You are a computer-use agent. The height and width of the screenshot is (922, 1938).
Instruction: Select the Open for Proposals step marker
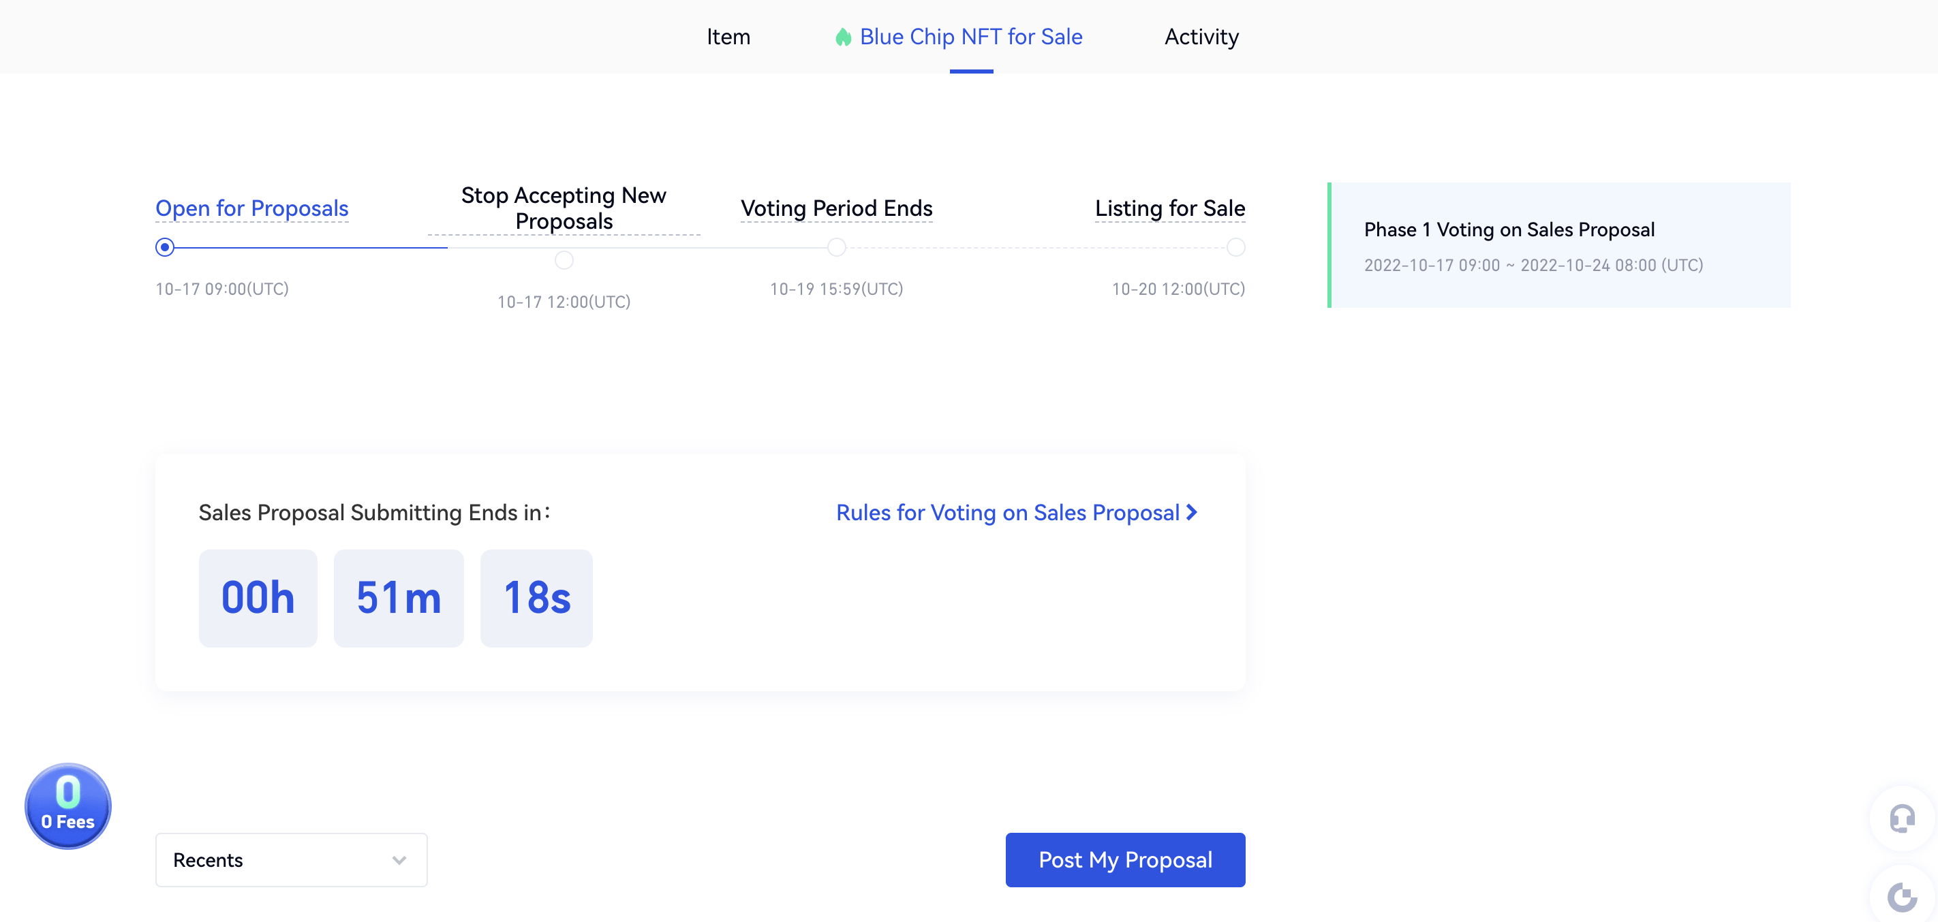click(165, 247)
